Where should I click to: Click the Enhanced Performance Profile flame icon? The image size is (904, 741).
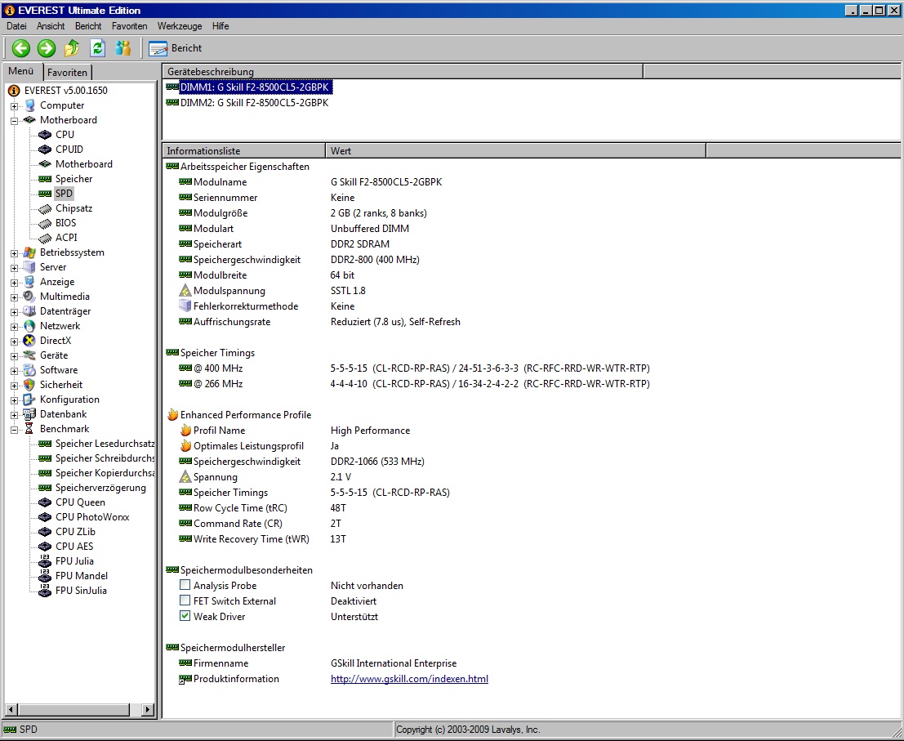(172, 414)
